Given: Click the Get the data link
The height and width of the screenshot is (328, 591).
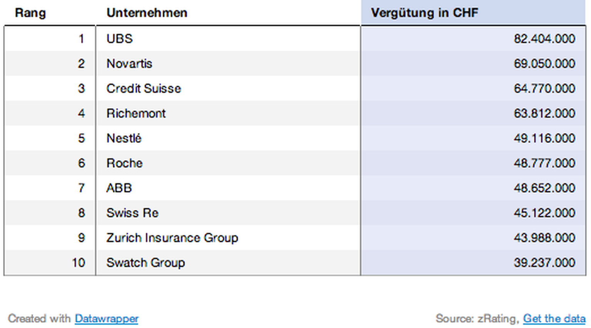Looking at the screenshot, I should [x=554, y=318].
